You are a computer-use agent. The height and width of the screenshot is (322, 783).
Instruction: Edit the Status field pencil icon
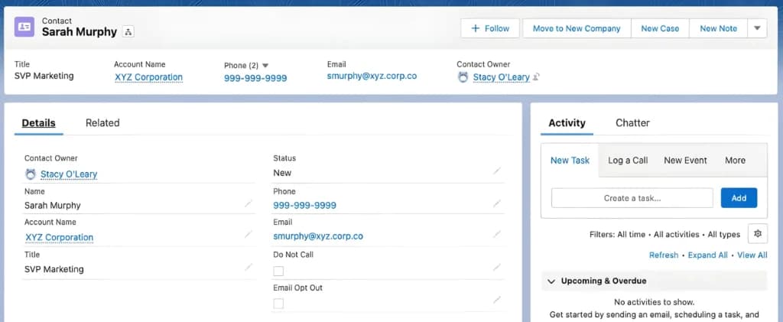(x=497, y=171)
